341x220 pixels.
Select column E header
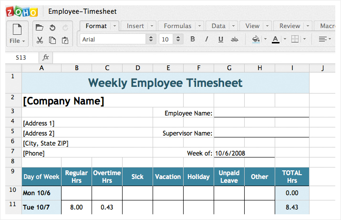coord(168,68)
